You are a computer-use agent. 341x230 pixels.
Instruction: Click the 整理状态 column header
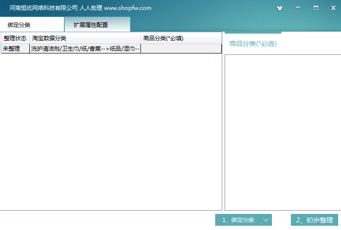coord(15,38)
